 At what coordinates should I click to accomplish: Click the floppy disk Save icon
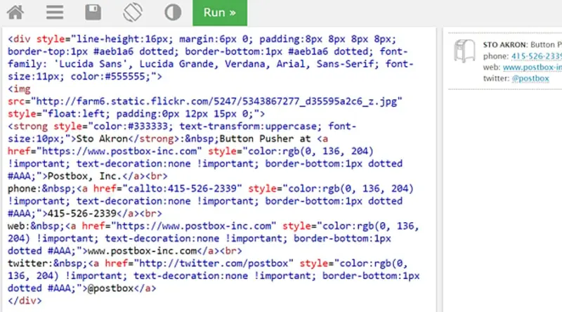point(93,12)
